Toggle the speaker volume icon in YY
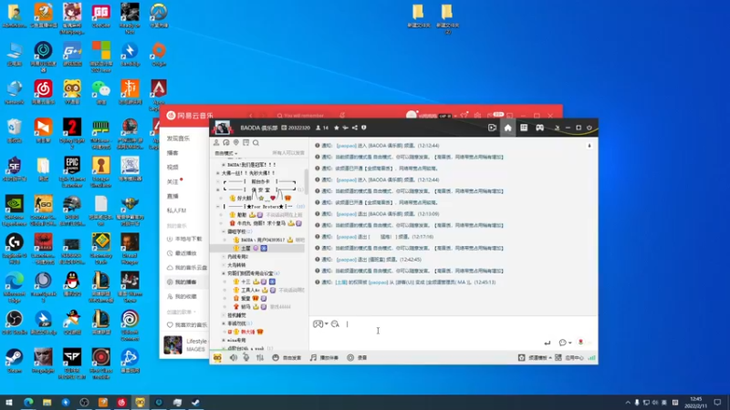 click(234, 357)
